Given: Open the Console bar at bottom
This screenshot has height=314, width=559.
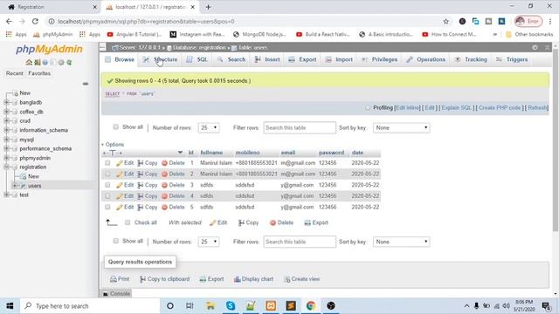Looking at the screenshot, I should 116,294.
